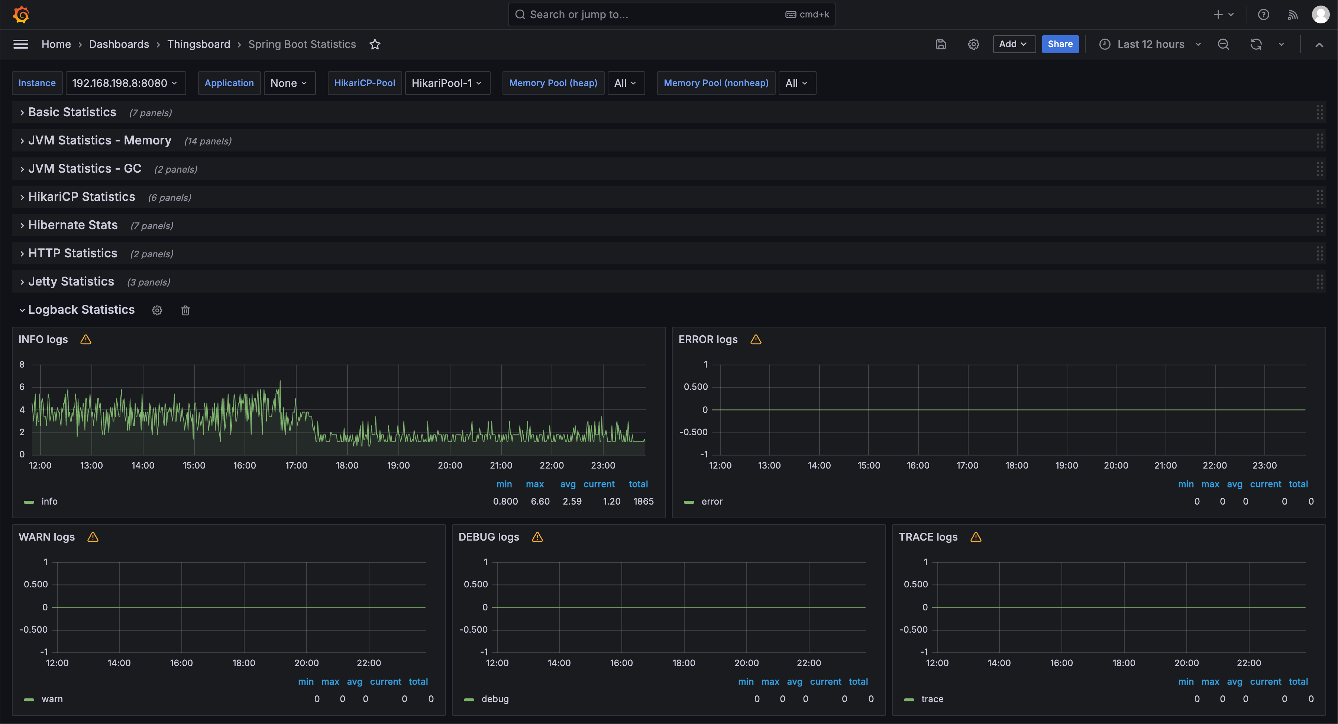Viewport: 1338px width, 724px height.
Task: Open the news feed RSS icon
Action: click(x=1293, y=14)
